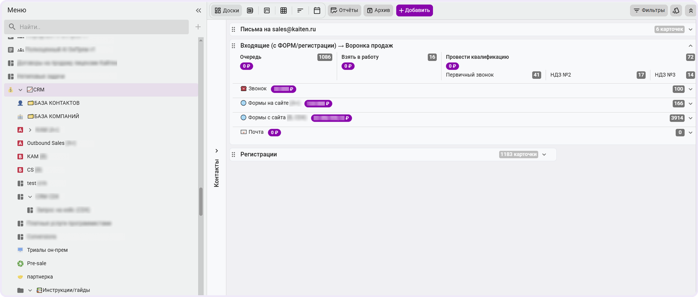Collapse toolbar with double up chevron icon
698x297 pixels.
tap(691, 10)
